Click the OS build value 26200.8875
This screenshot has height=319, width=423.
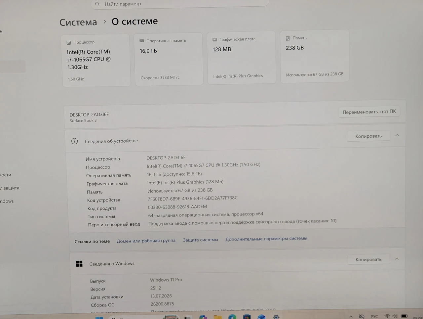pos(162,304)
